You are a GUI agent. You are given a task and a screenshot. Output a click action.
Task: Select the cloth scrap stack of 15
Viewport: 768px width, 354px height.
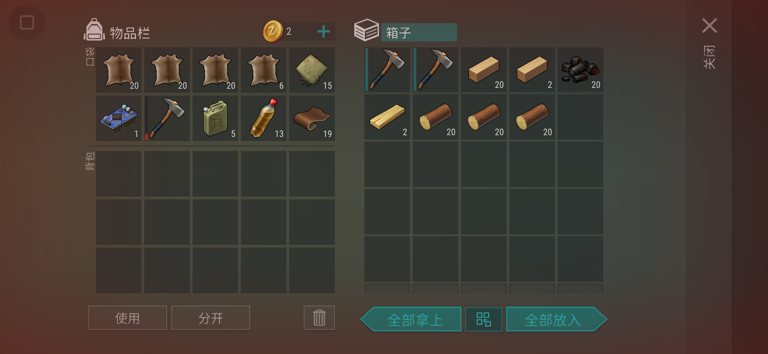(312, 70)
